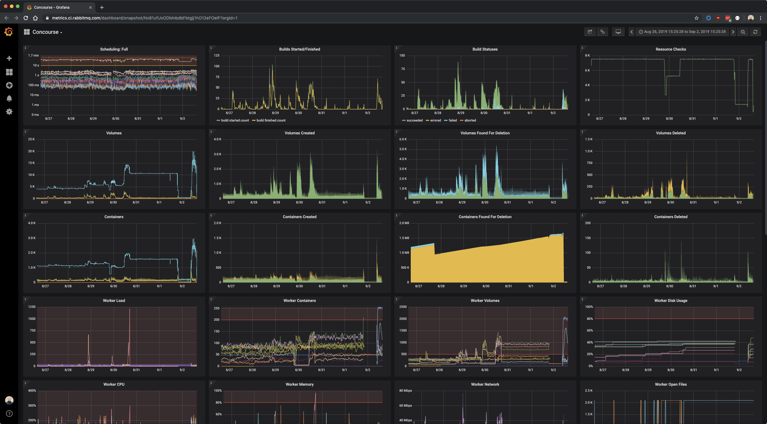This screenshot has width=767, height=424.
Task: Open Resource Checks panel title menu
Action: pos(671,49)
